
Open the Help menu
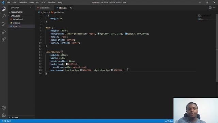60,2
